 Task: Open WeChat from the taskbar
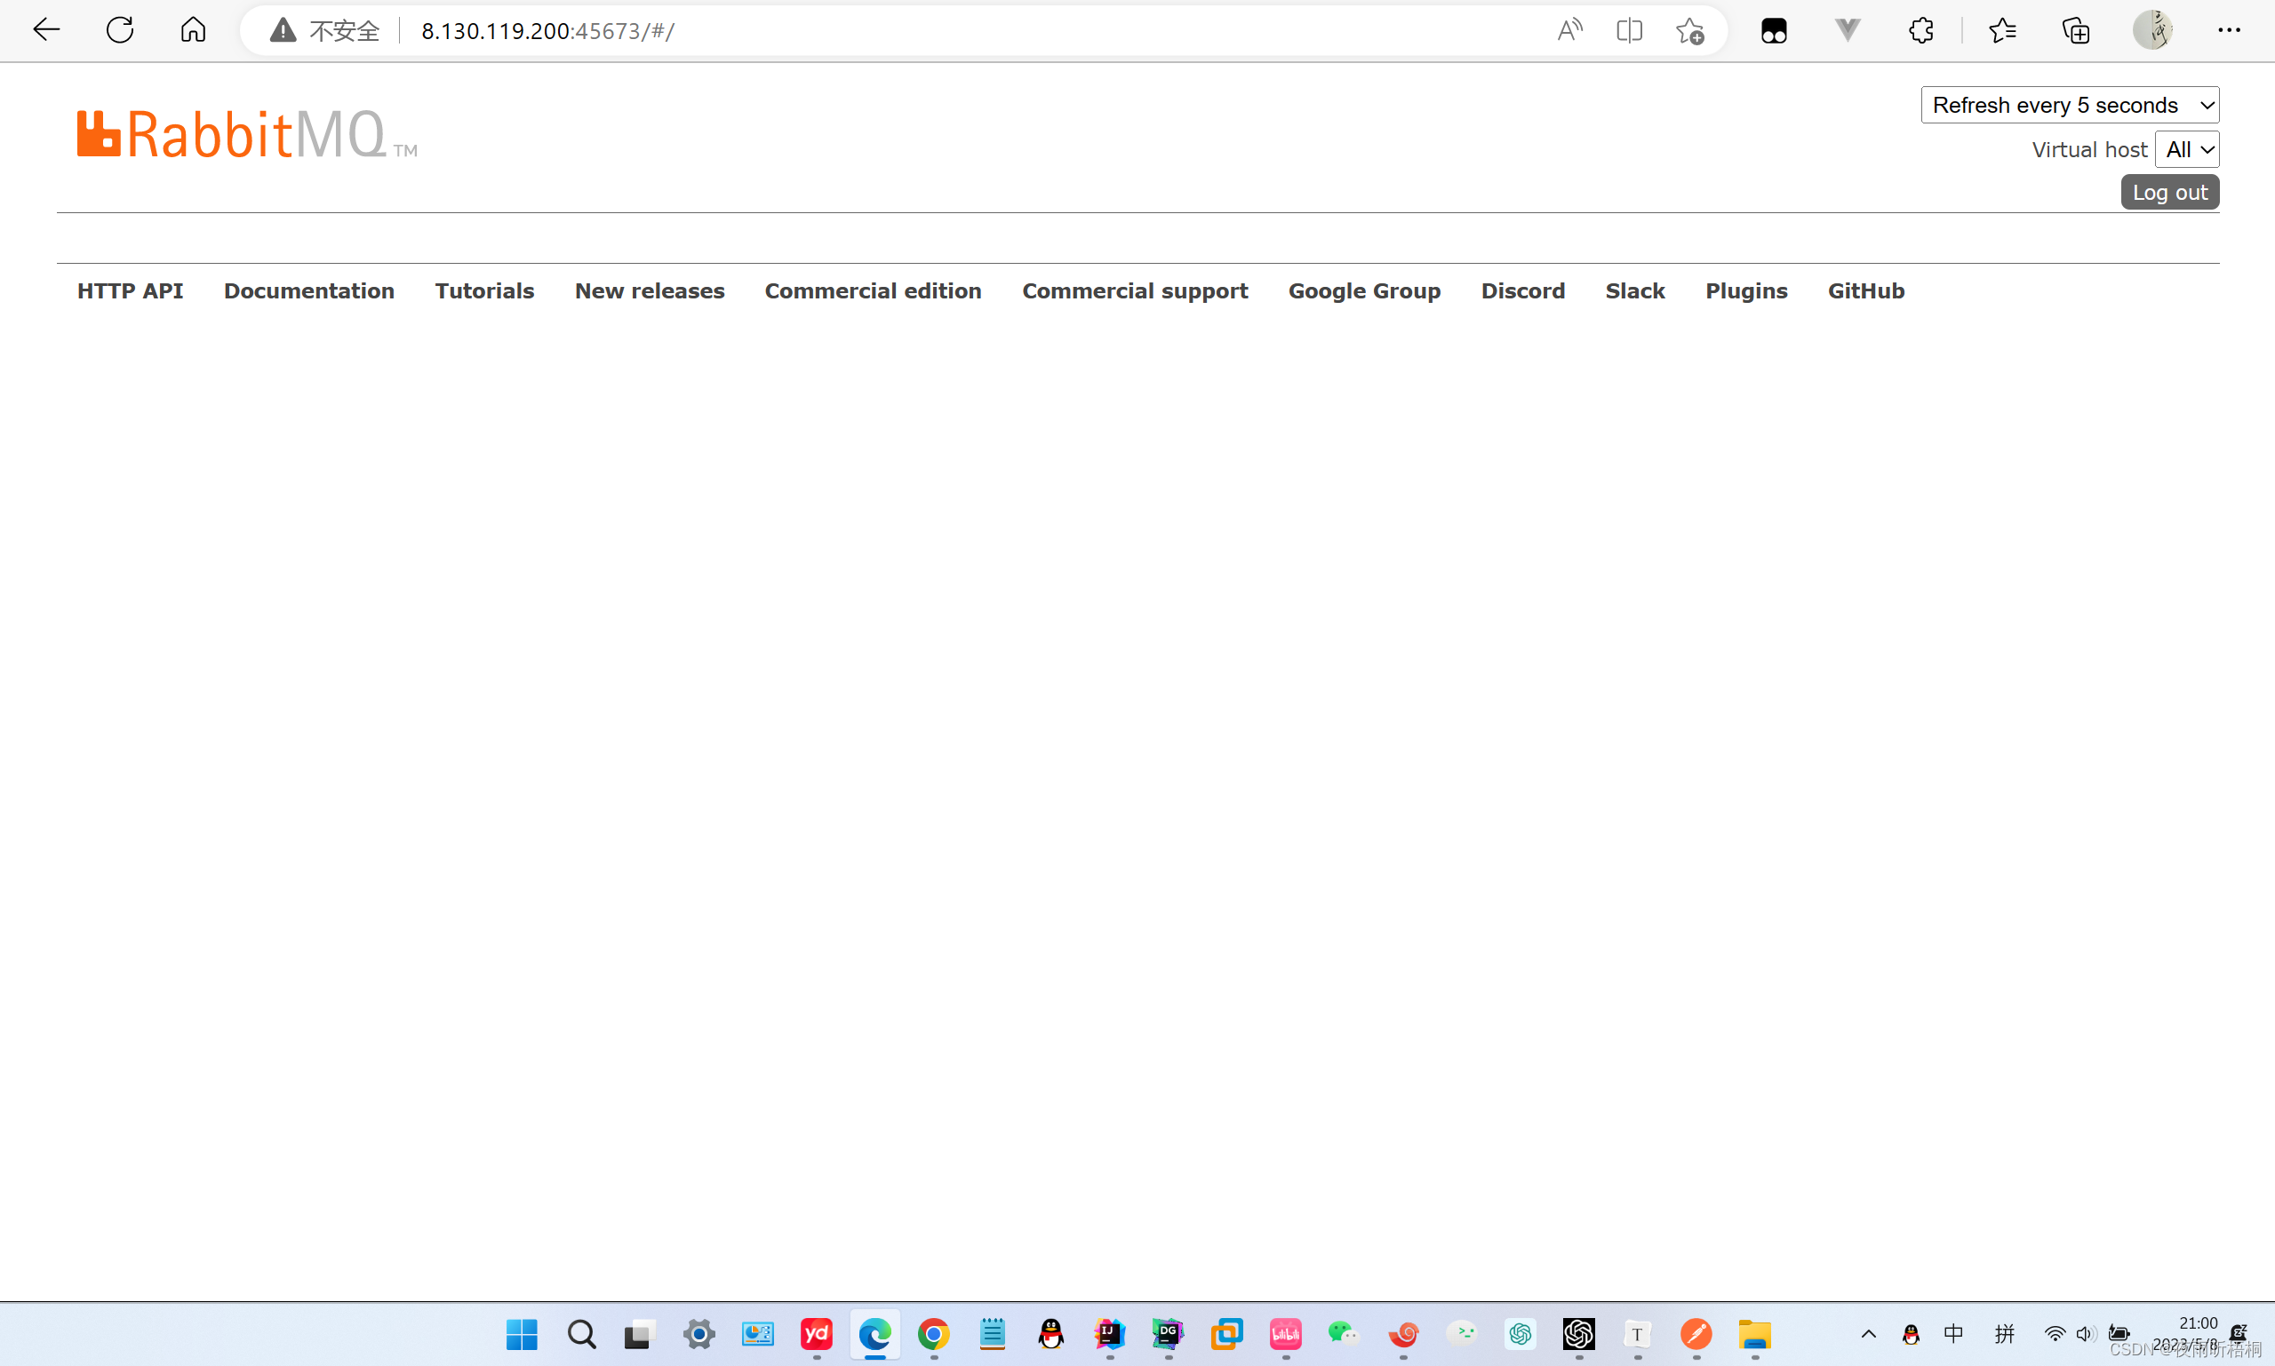click(1343, 1334)
